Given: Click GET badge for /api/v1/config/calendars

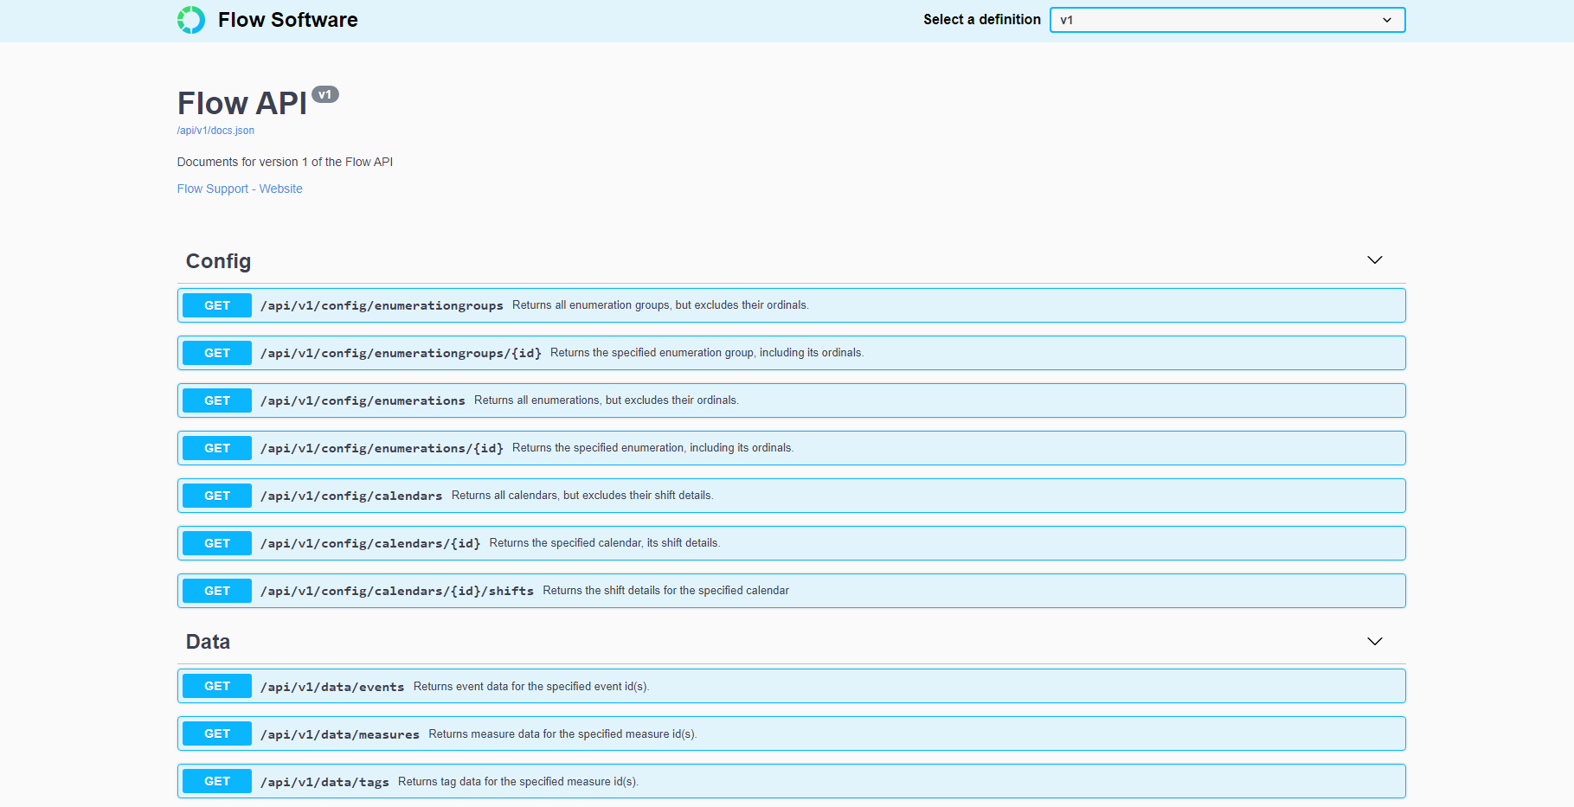Looking at the screenshot, I should 217,496.
